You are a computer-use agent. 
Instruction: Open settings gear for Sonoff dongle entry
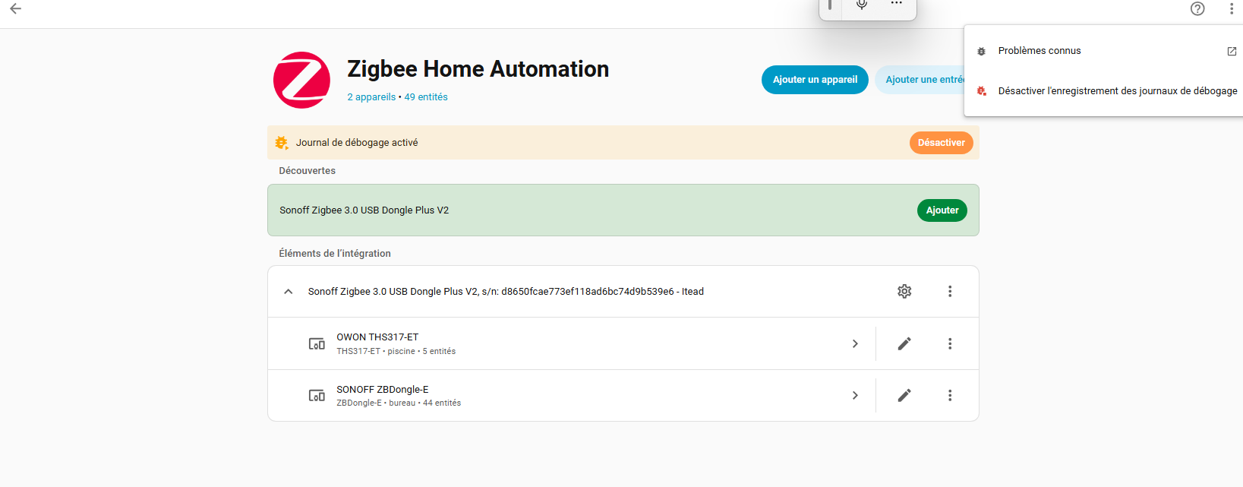pyautogui.click(x=904, y=291)
